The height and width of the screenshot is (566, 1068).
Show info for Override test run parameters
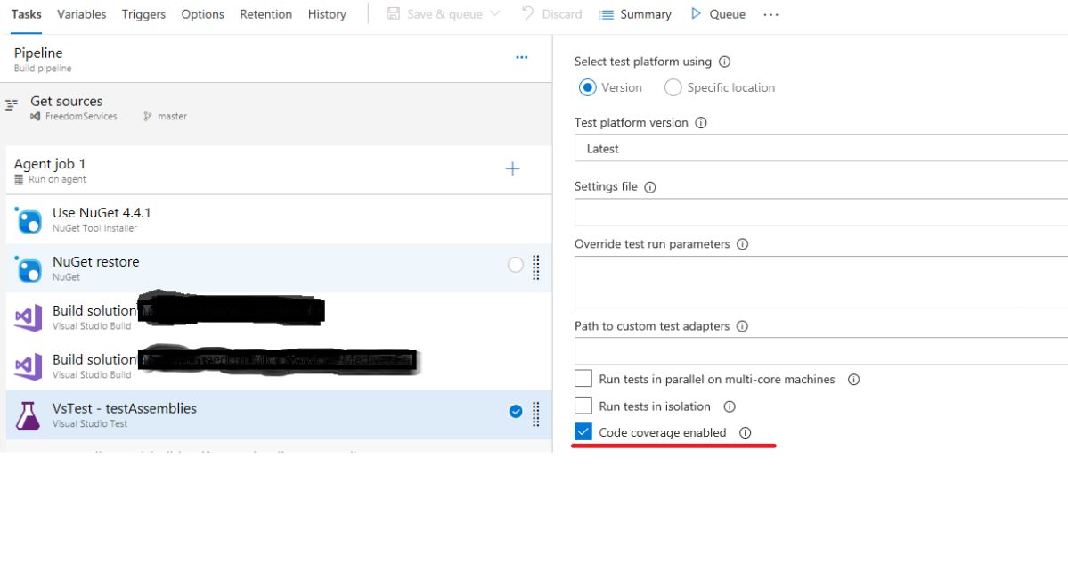tap(742, 244)
